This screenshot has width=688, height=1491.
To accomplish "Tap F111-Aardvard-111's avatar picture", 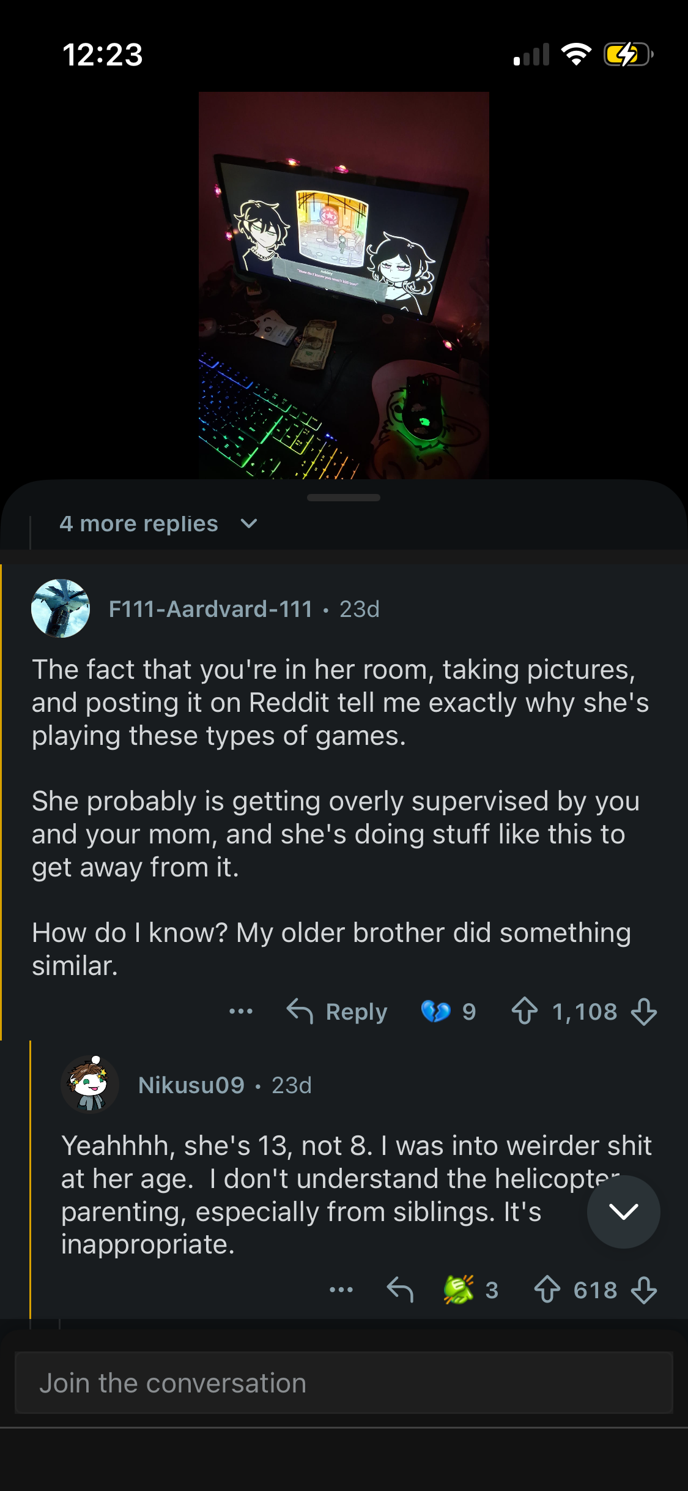I will pyautogui.click(x=61, y=608).
